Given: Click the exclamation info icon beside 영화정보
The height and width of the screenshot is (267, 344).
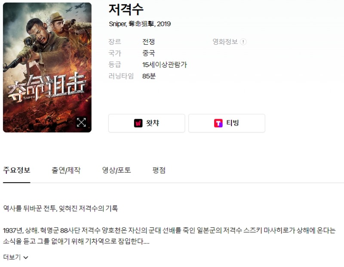Looking at the screenshot, I should 243,42.
